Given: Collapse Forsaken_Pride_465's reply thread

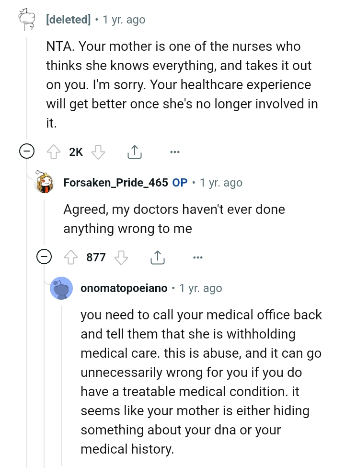Looking at the screenshot, I should pos(44,257).
